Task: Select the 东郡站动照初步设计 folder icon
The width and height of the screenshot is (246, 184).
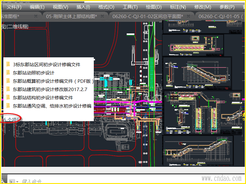Action: [8, 73]
